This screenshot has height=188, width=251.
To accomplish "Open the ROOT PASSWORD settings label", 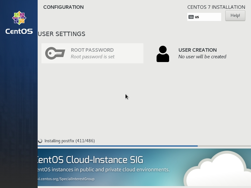I will pos(92,50).
